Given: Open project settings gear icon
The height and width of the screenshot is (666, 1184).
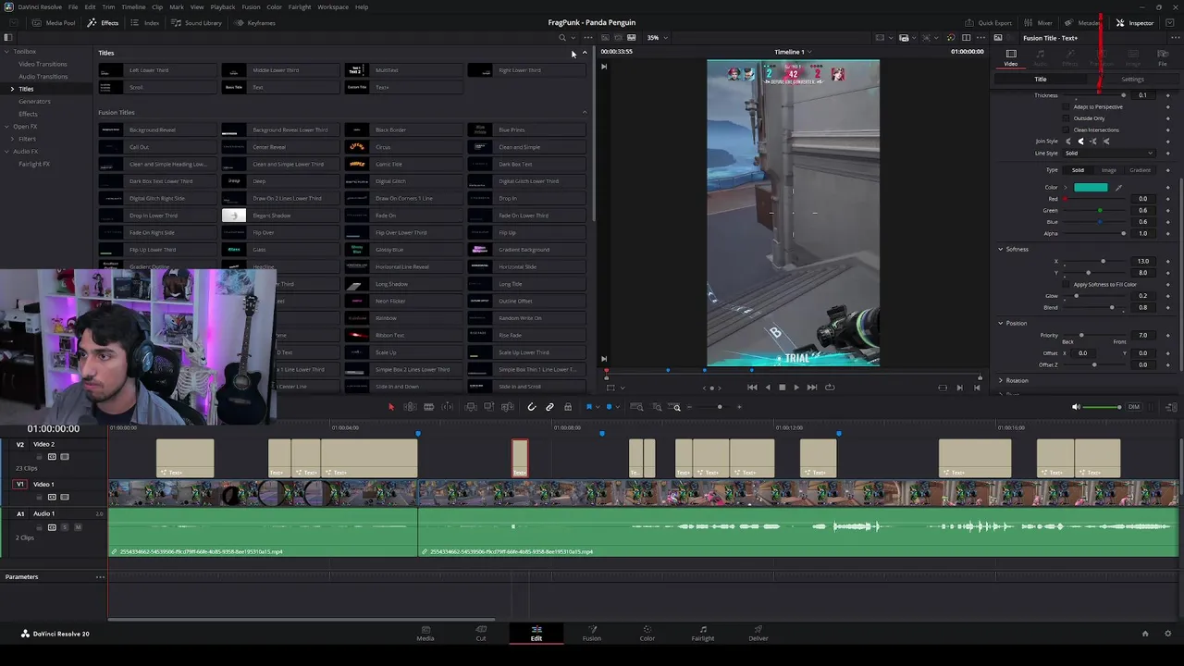Looking at the screenshot, I should click(x=1168, y=634).
